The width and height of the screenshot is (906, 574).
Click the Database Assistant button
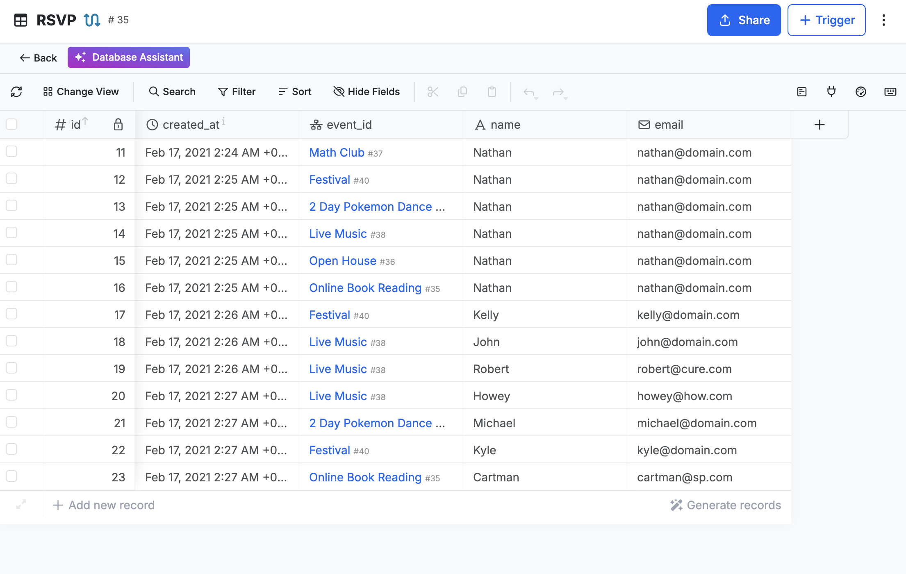128,57
